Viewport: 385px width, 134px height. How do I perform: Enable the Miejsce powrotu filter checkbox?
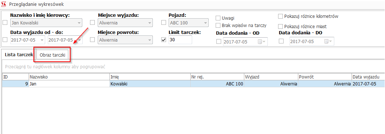(x=92, y=40)
